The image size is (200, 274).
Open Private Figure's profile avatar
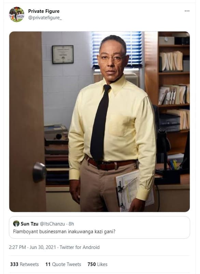(16, 14)
